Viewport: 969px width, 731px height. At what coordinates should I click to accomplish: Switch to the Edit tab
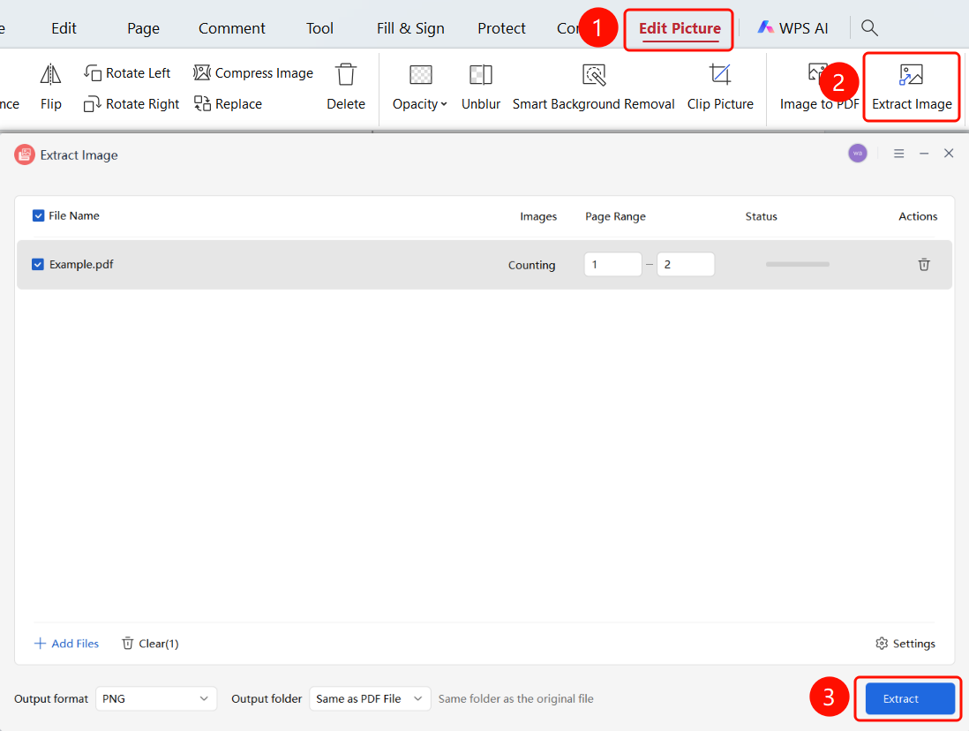(x=64, y=28)
